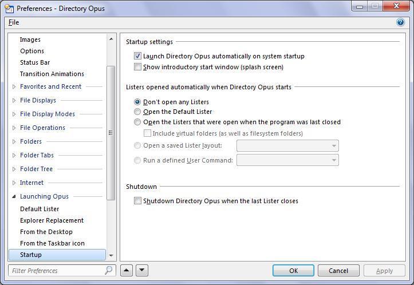Screen dimensions: 414x285
Task: Open the saved Lister layout dropdown
Action: point(287,146)
